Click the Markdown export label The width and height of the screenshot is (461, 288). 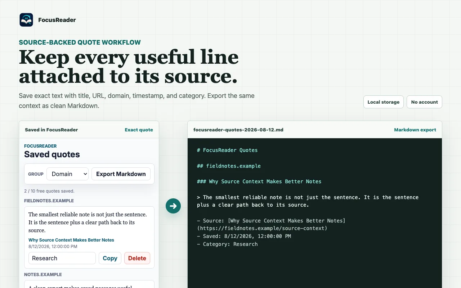[x=415, y=130]
